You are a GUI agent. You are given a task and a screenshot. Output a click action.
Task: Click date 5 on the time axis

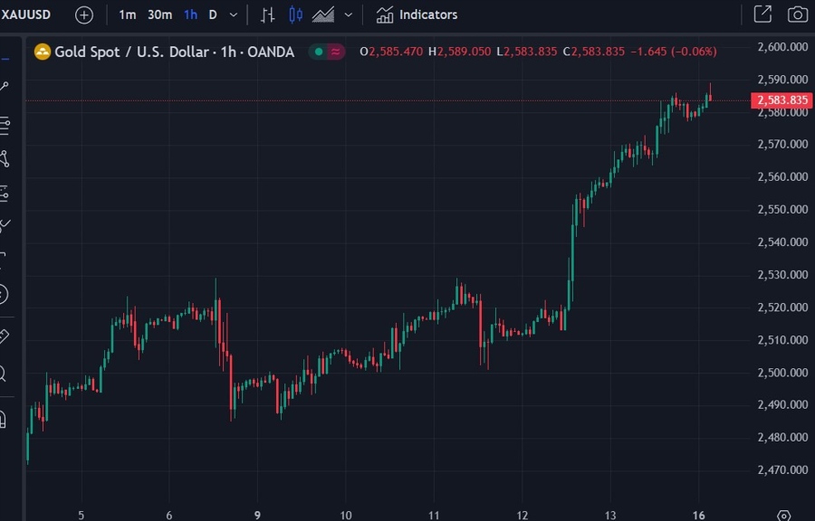click(x=81, y=516)
